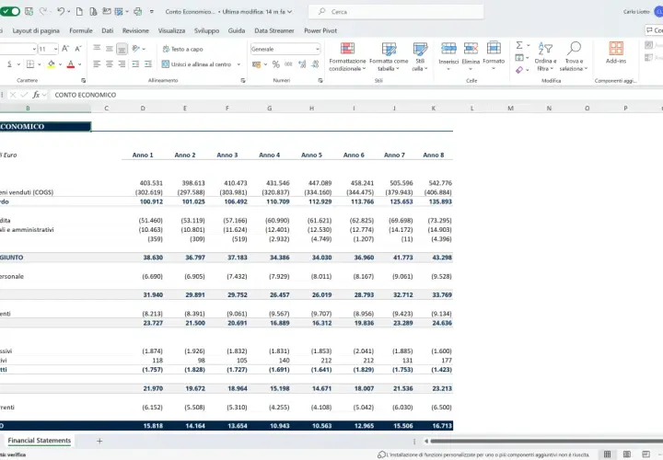
Task: Click into the Cerca search box
Action: click(x=396, y=12)
